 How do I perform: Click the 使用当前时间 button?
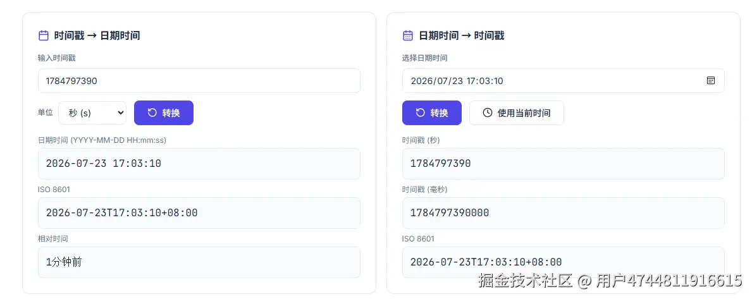click(x=517, y=113)
